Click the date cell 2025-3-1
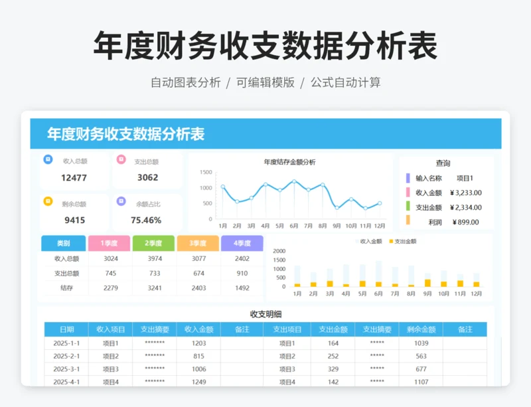 coord(67,369)
